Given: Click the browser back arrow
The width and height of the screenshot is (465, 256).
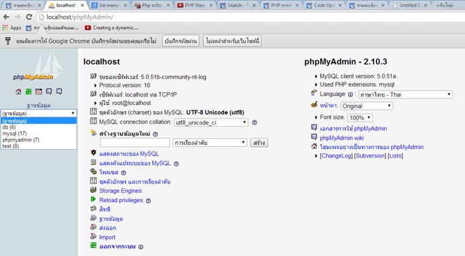Looking at the screenshot, I should [x=7, y=17].
